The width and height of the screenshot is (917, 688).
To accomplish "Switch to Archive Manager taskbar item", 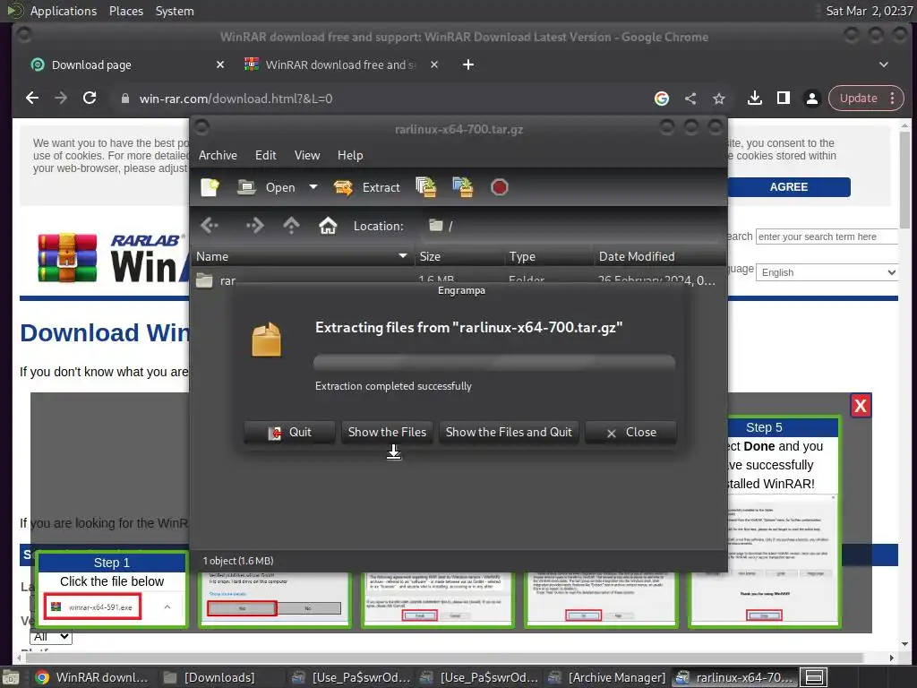I will click(607, 677).
